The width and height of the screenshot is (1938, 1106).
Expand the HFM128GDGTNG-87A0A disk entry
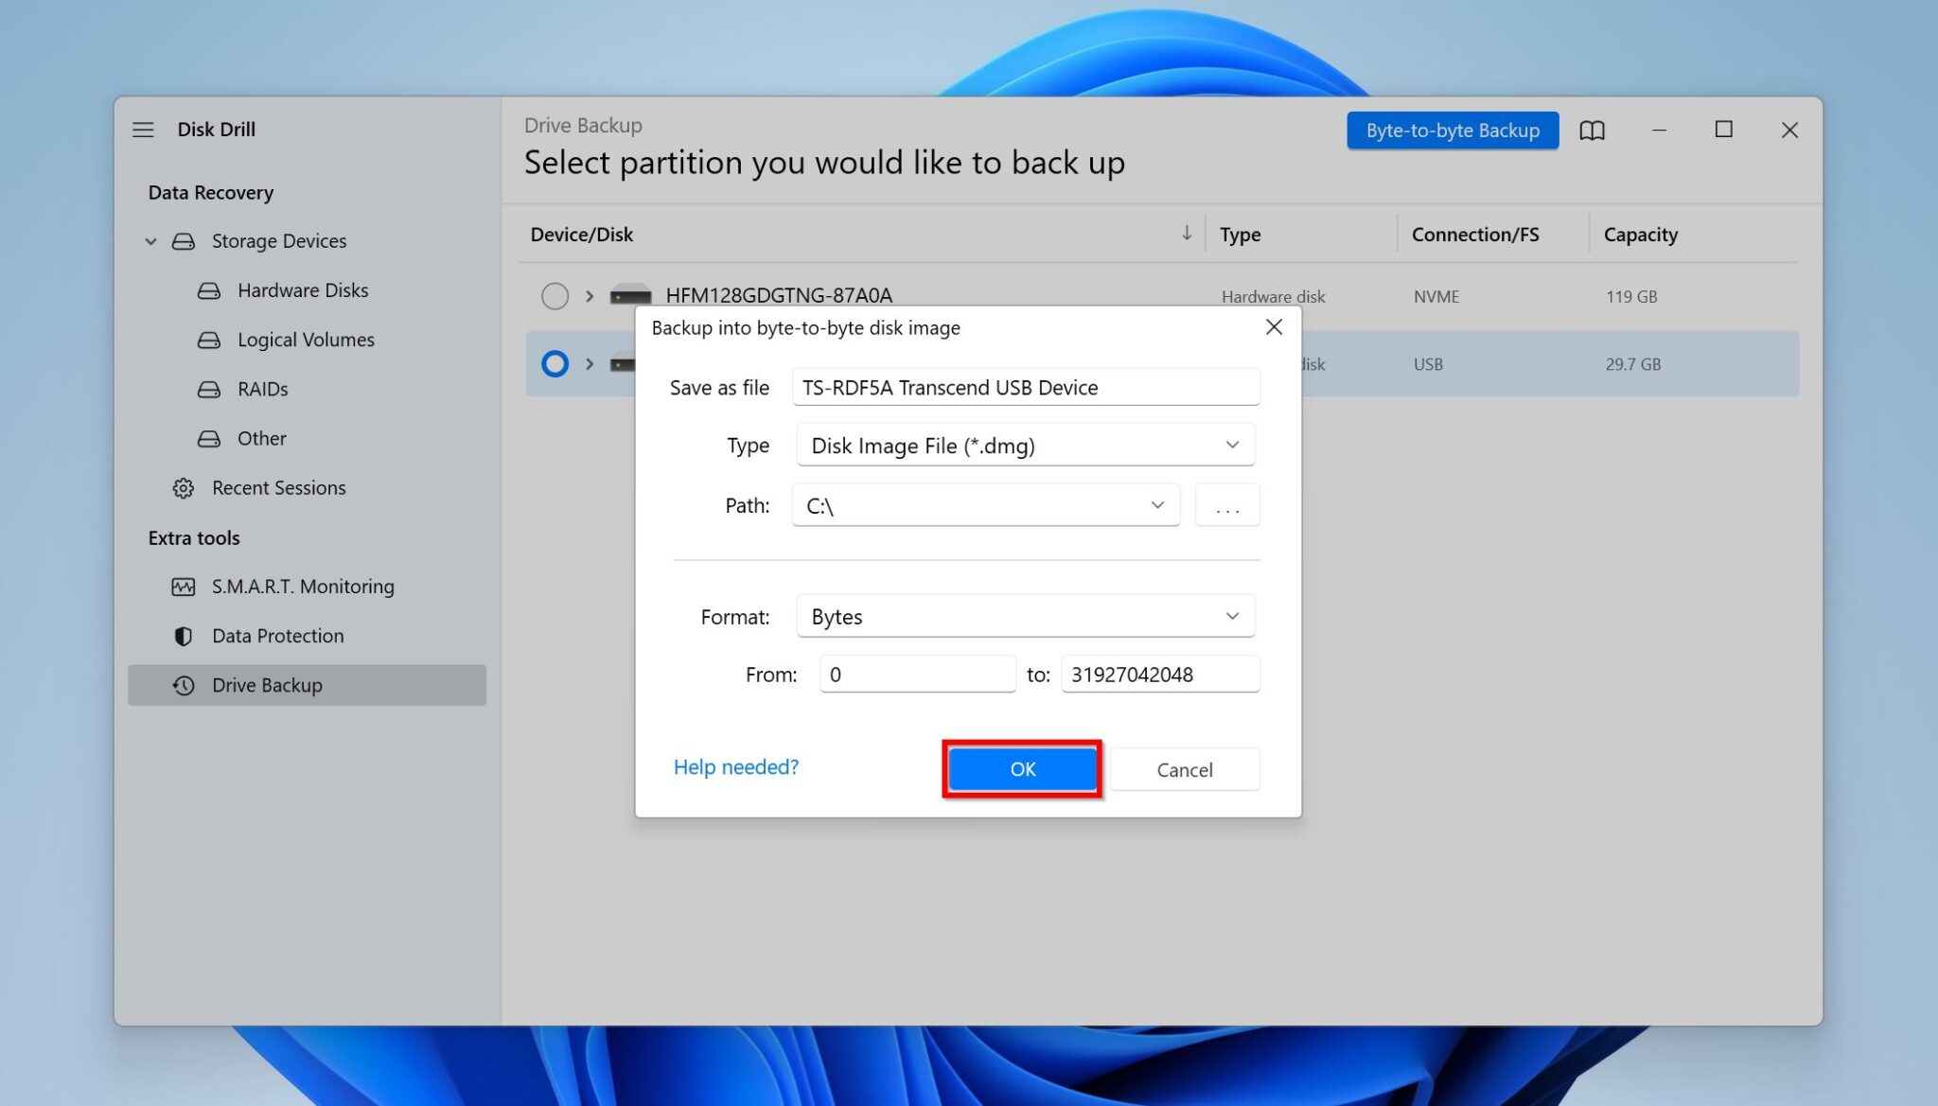pyautogui.click(x=589, y=295)
